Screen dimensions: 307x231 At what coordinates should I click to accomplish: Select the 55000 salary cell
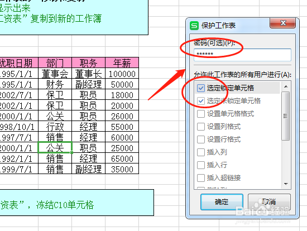click(x=122, y=126)
